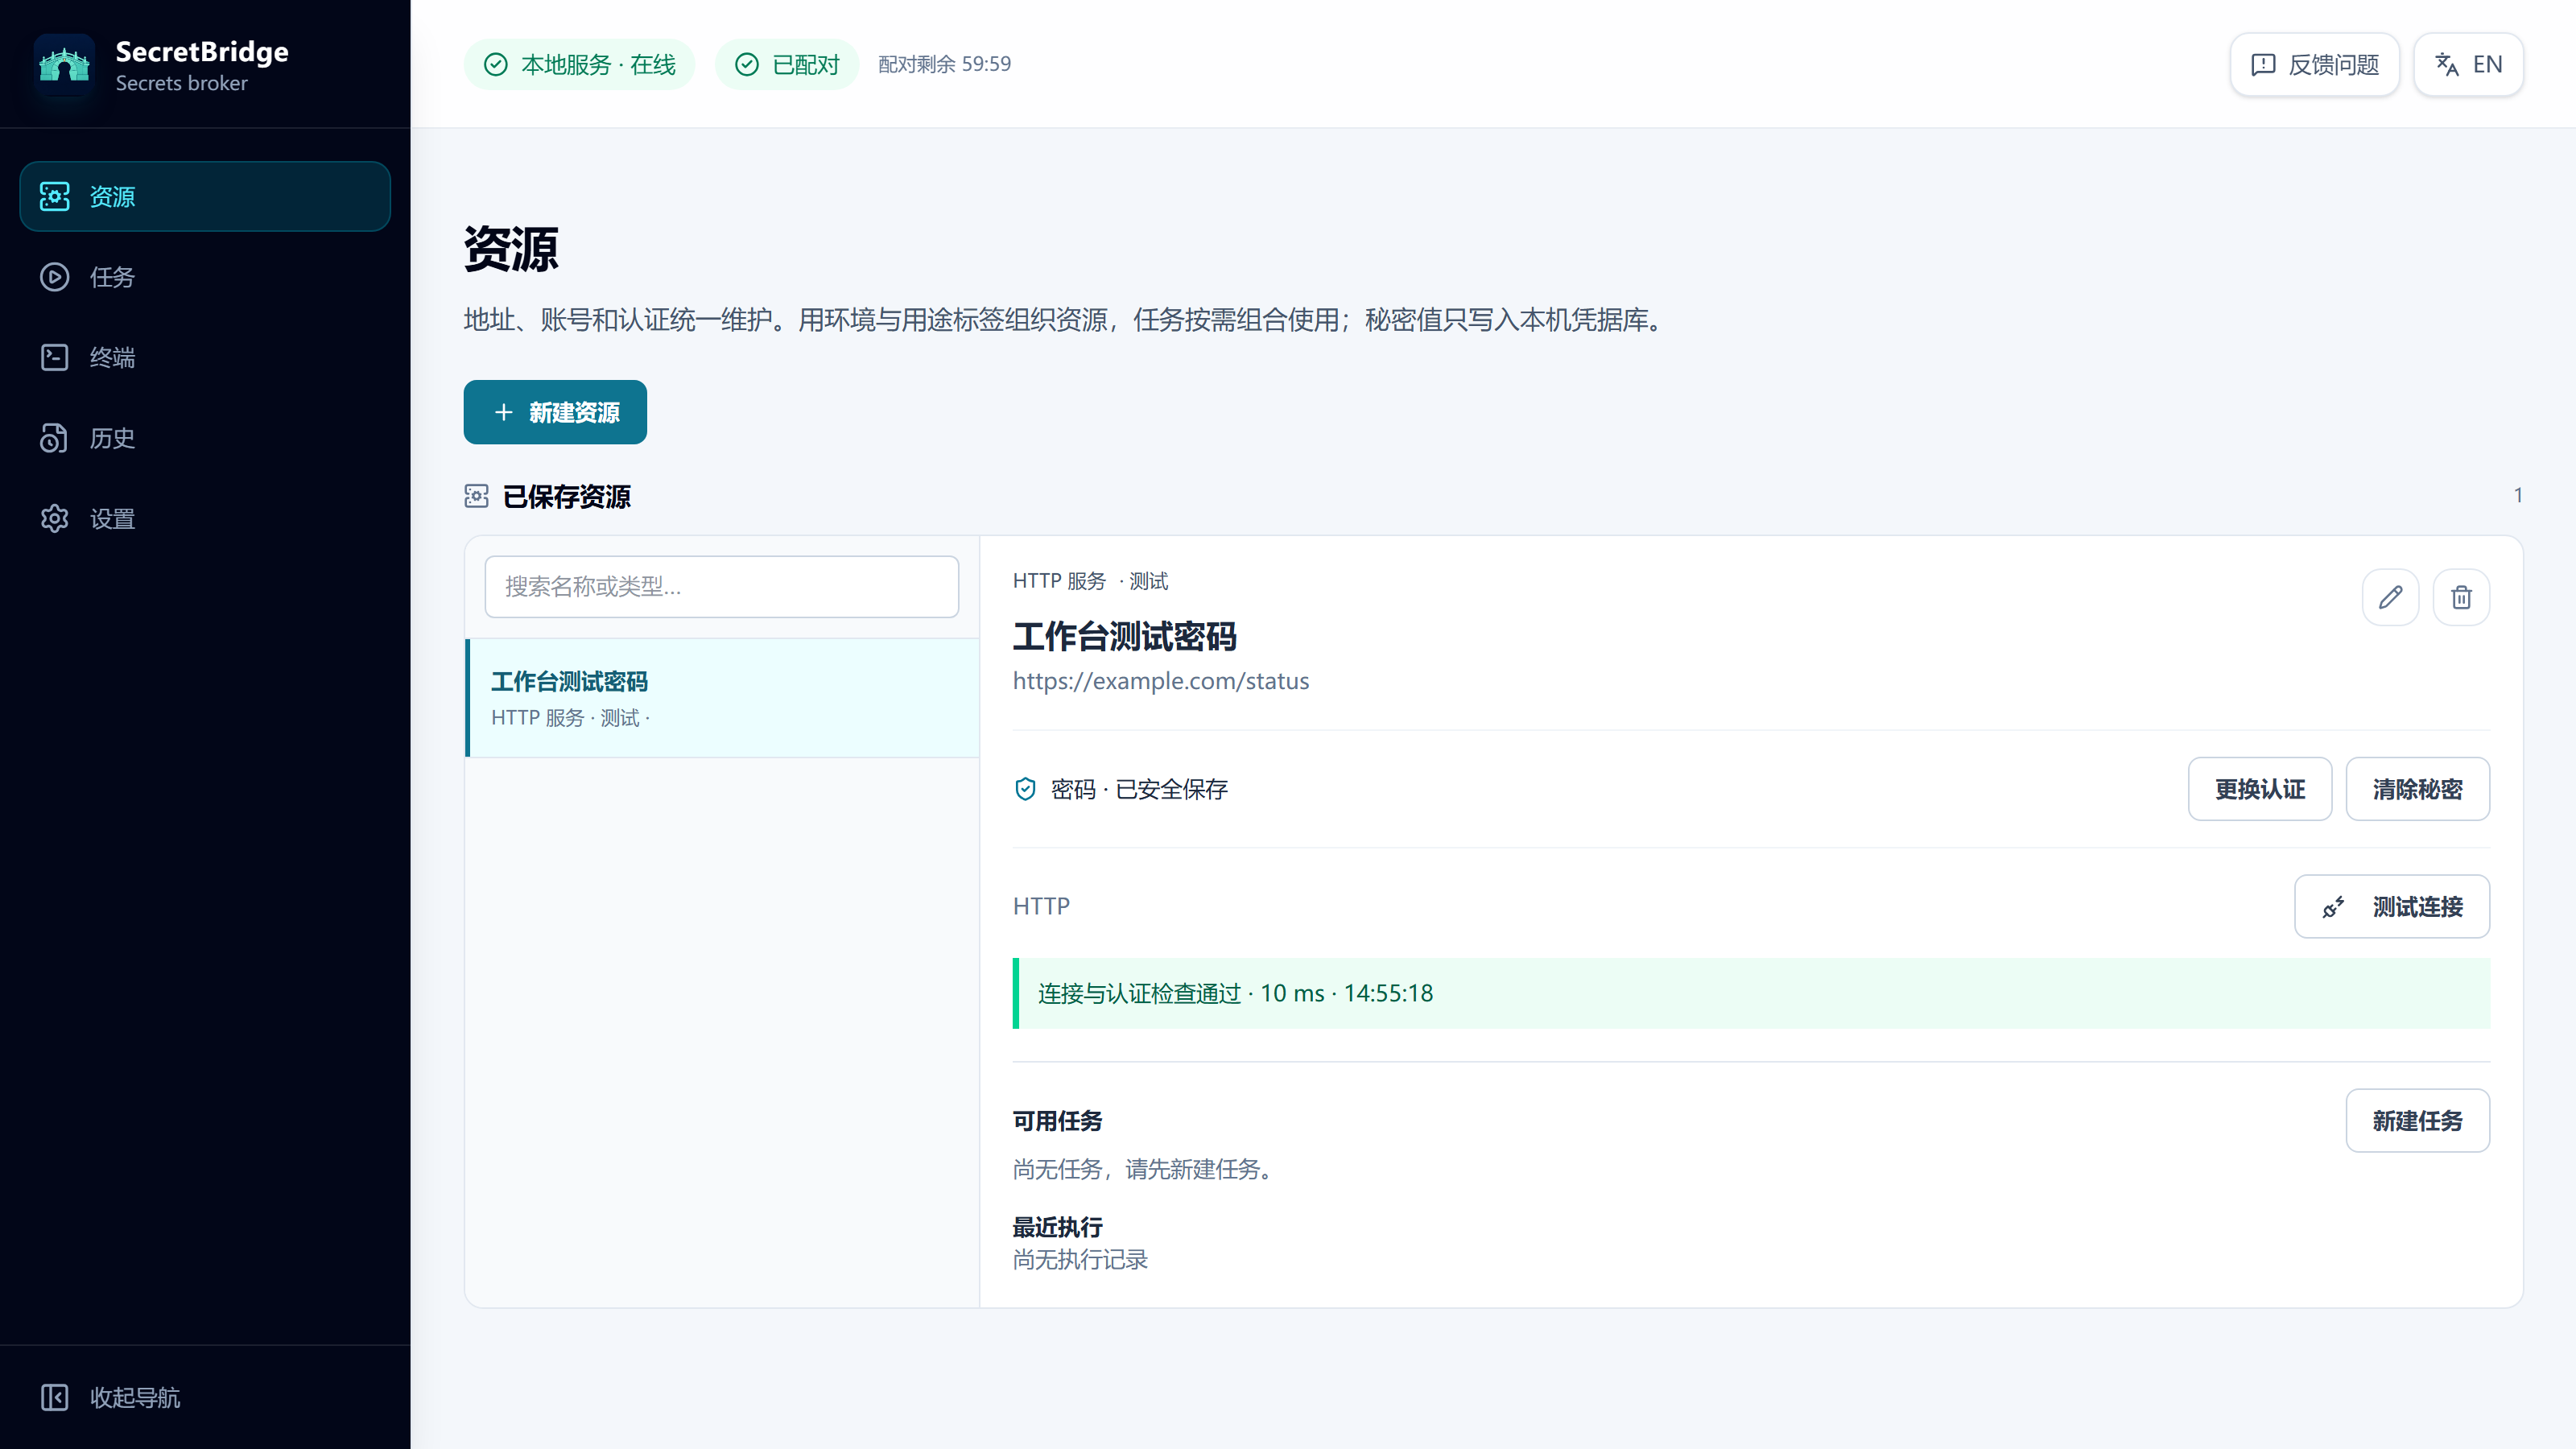This screenshot has height=1449, width=2576.
Task: Open the 资源 navigation item
Action: tap(205, 196)
